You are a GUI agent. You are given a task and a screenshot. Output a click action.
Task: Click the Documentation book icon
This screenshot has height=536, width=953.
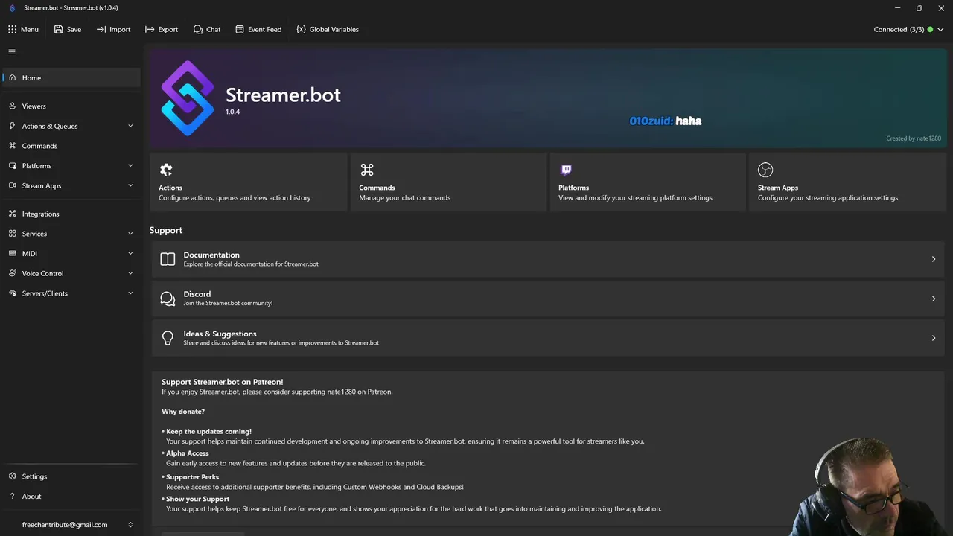[x=168, y=259]
